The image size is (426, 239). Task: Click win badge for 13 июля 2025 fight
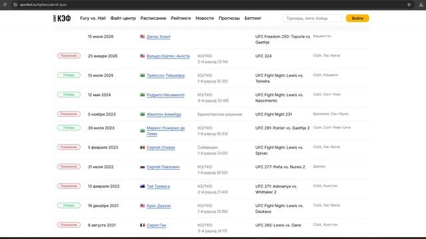[69, 75]
